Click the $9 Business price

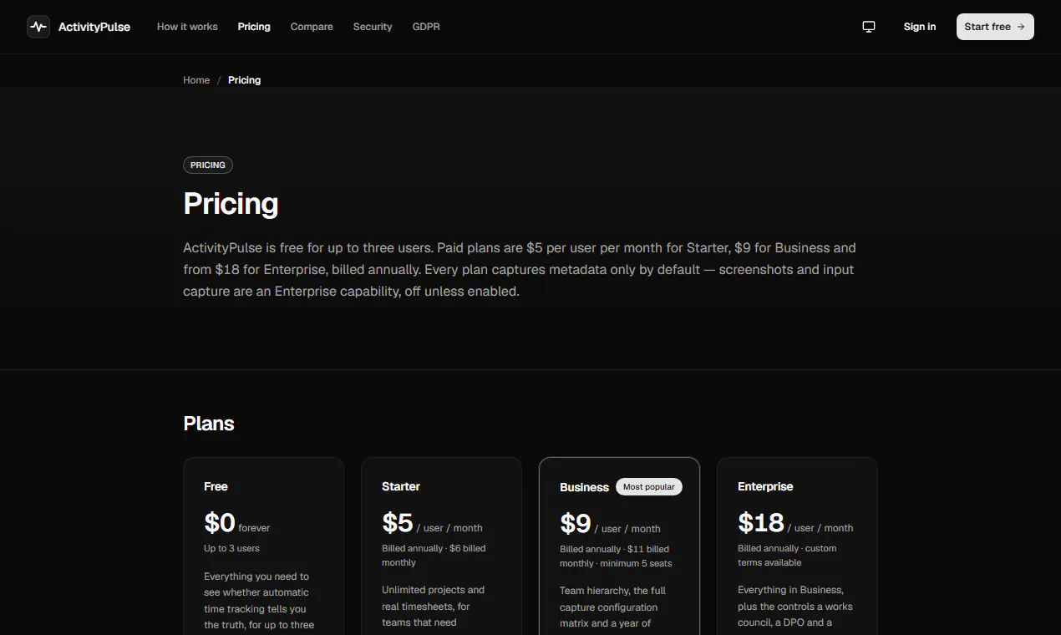coord(610,524)
